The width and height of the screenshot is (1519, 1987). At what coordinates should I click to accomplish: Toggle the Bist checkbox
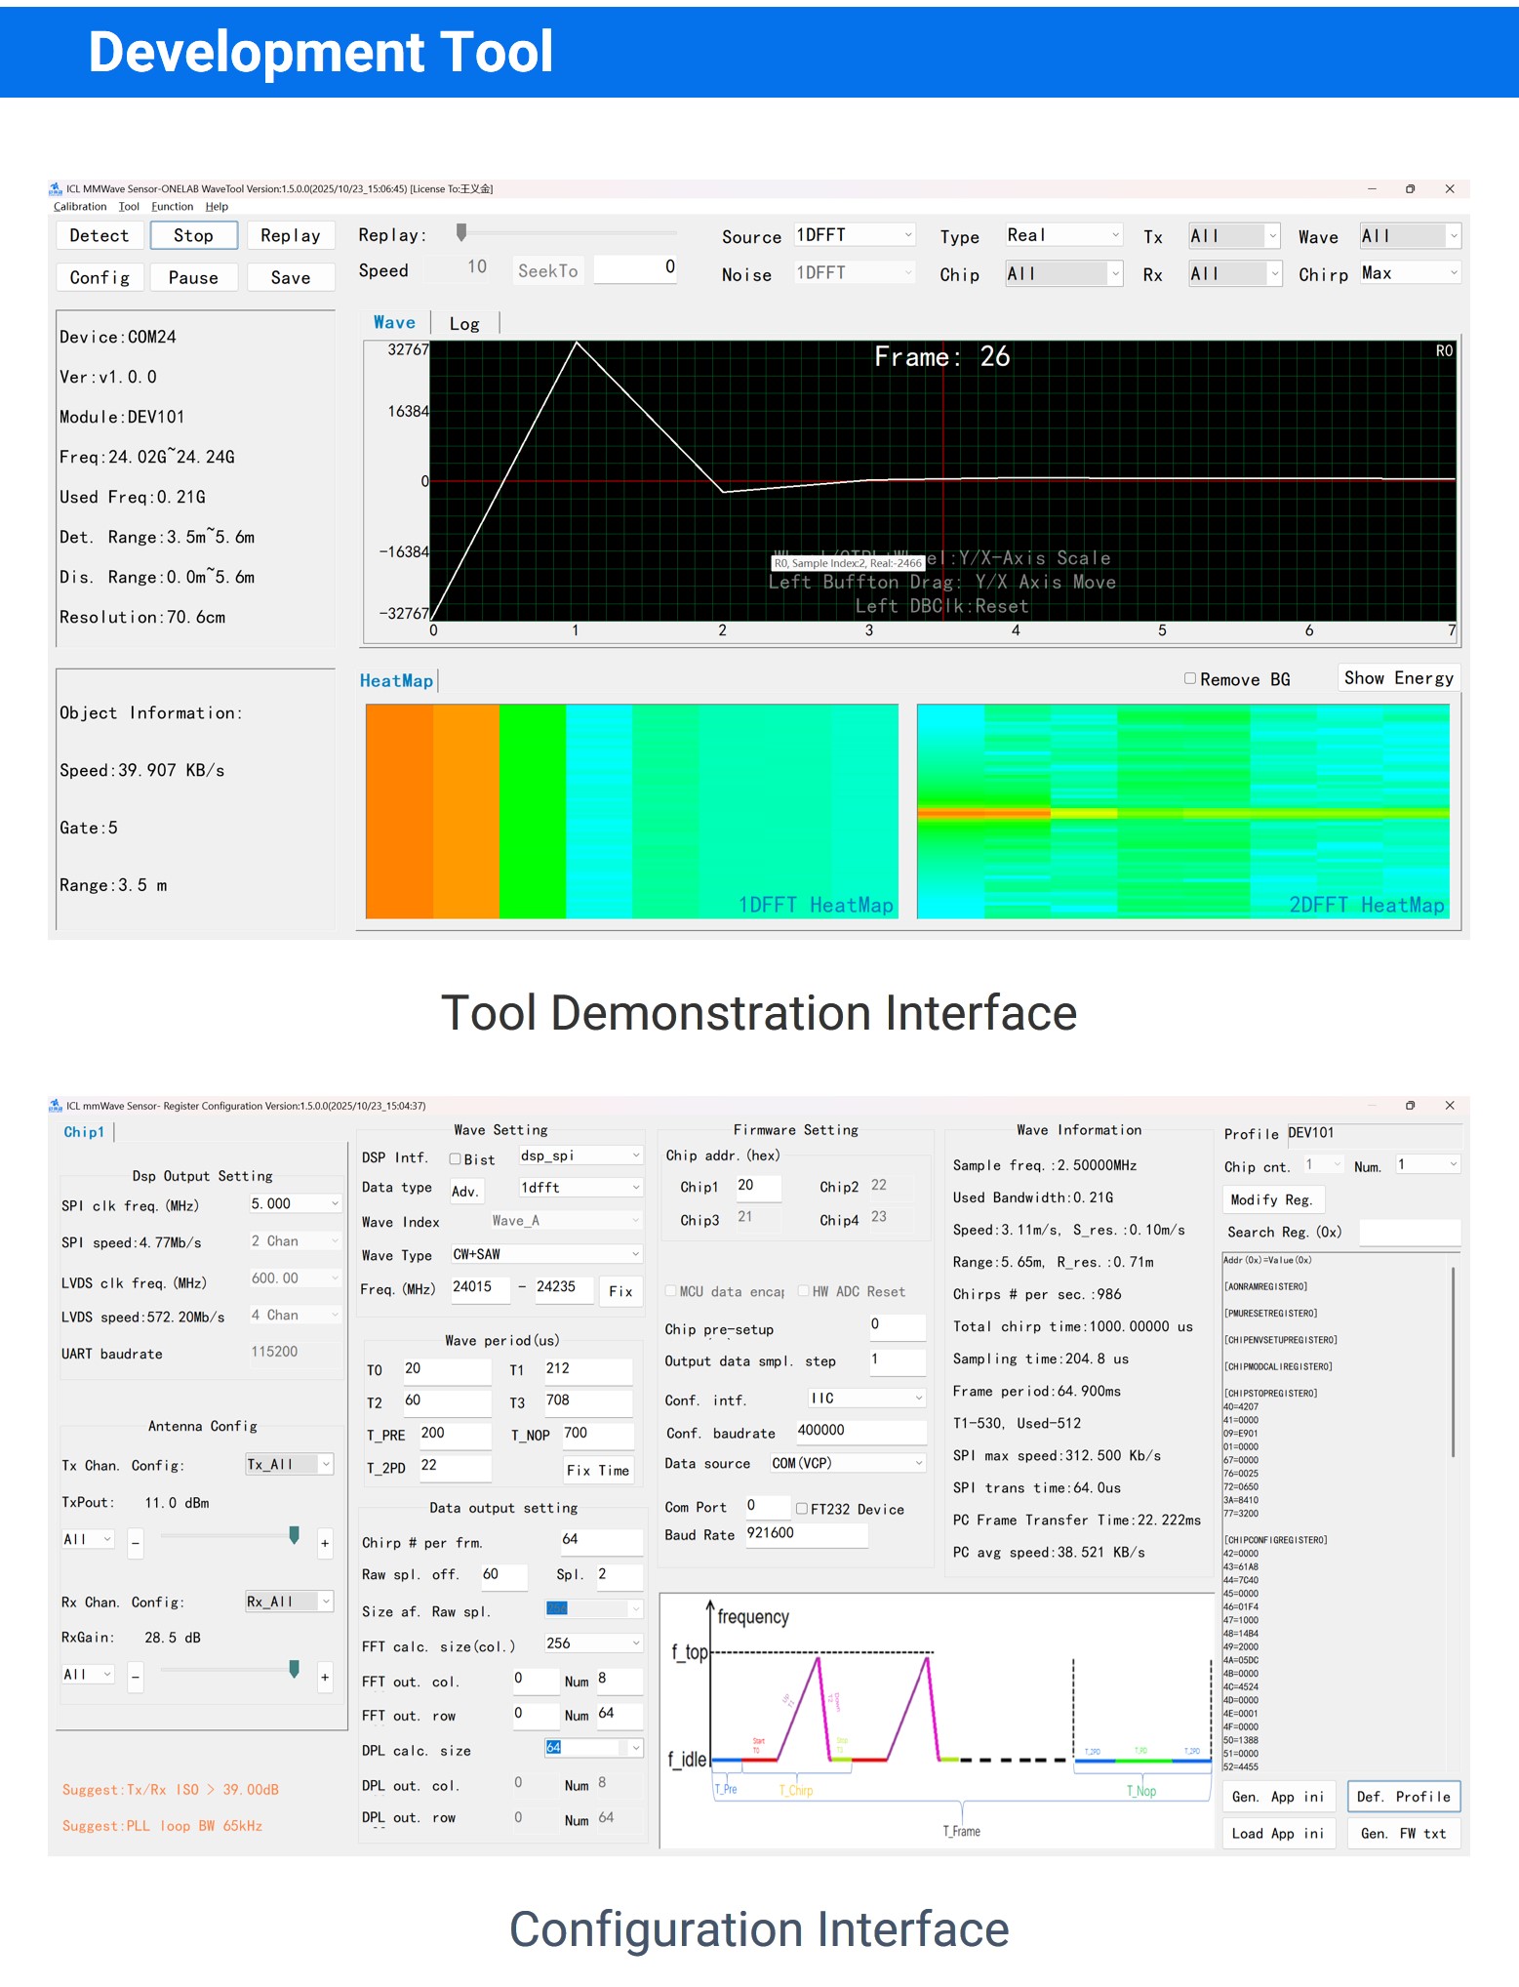point(455,1159)
